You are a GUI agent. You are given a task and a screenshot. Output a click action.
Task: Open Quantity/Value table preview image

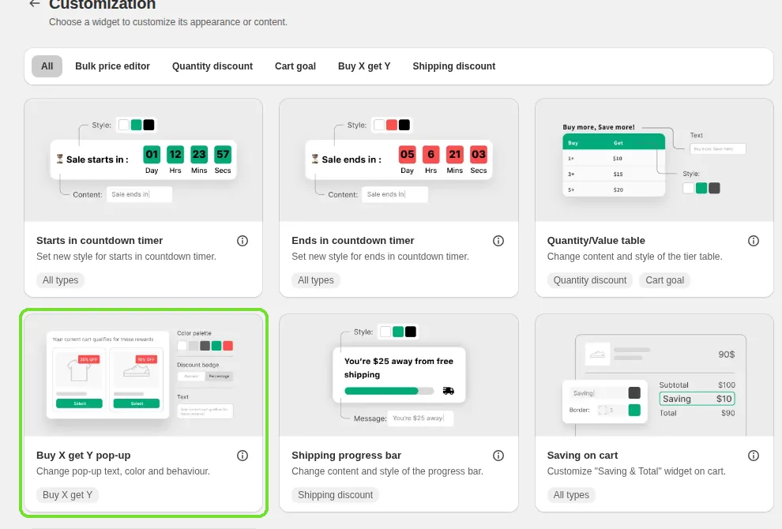[x=654, y=160]
